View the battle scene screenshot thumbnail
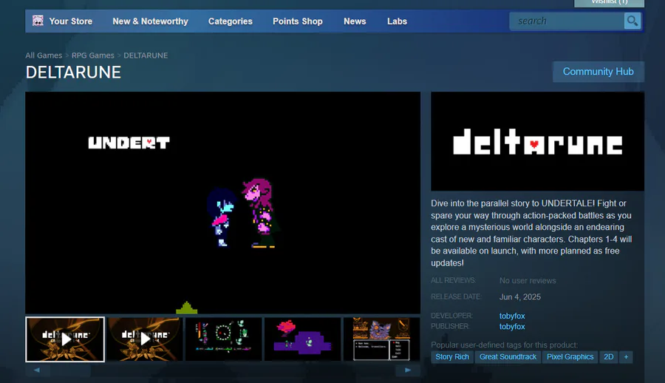665x383 pixels. click(x=223, y=339)
